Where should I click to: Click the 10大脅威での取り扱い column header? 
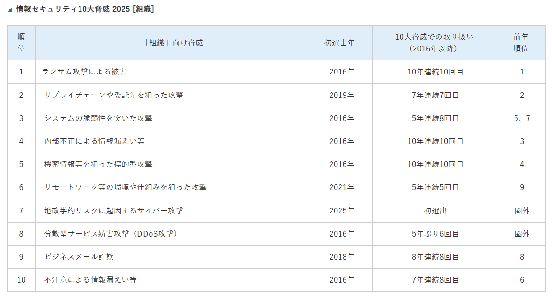(x=434, y=43)
